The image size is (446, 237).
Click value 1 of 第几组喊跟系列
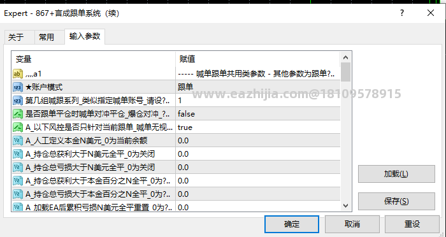(x=180, y=101)
